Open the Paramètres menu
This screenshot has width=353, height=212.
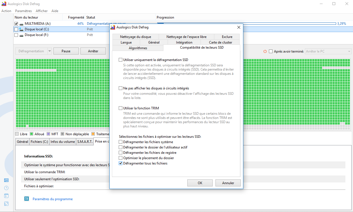point(23,11)
